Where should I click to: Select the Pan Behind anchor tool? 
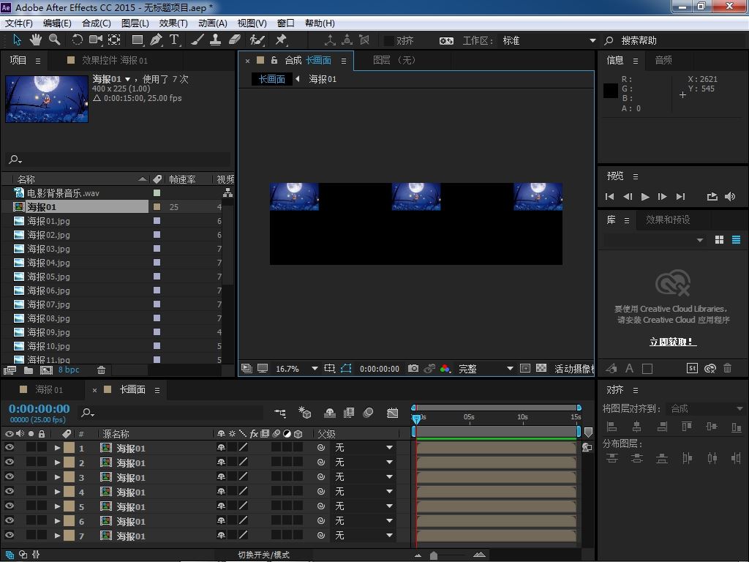pyautogui.click(x=114, y=40)
